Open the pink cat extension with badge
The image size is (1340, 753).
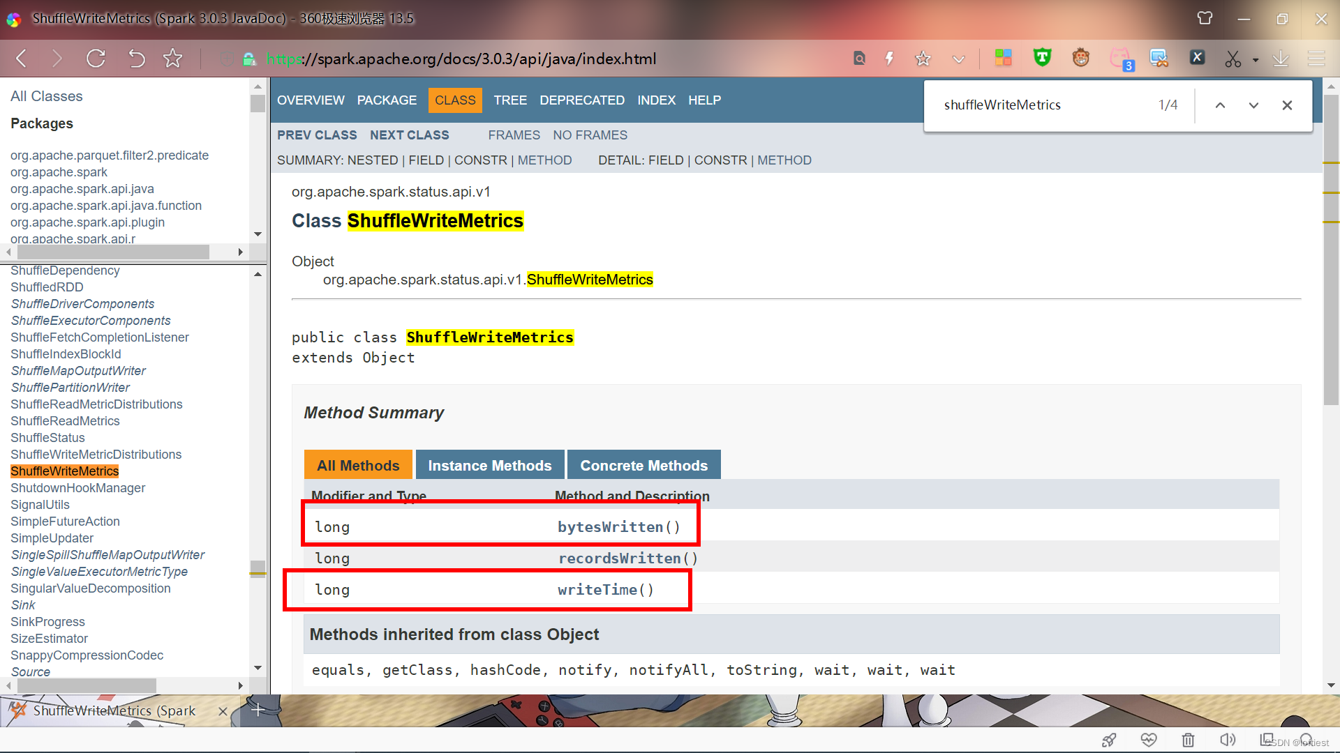click(x=1121, y=59)
